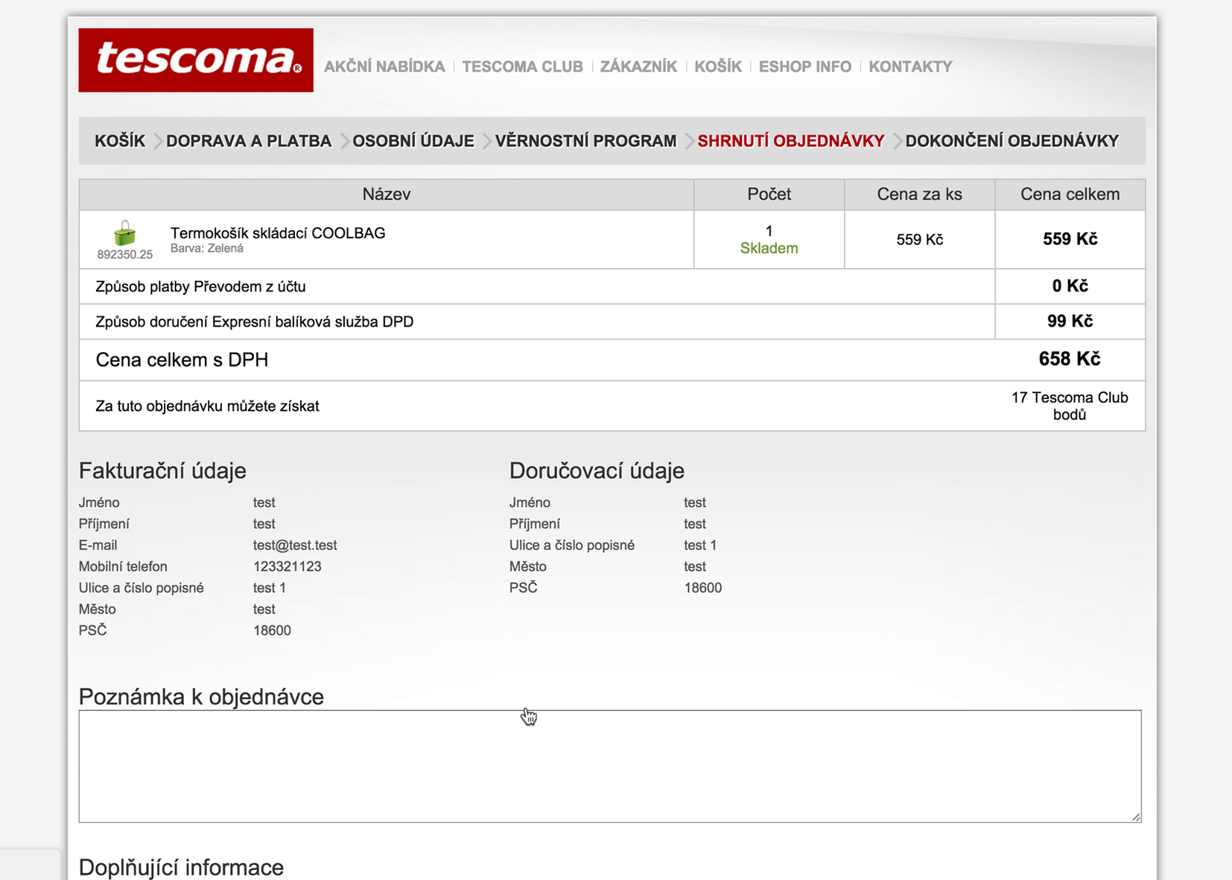Grab the note textarea resize handle
The height and width of the screenshot is (880, 1232).
pyautogui.click(x=1136, y=817)
